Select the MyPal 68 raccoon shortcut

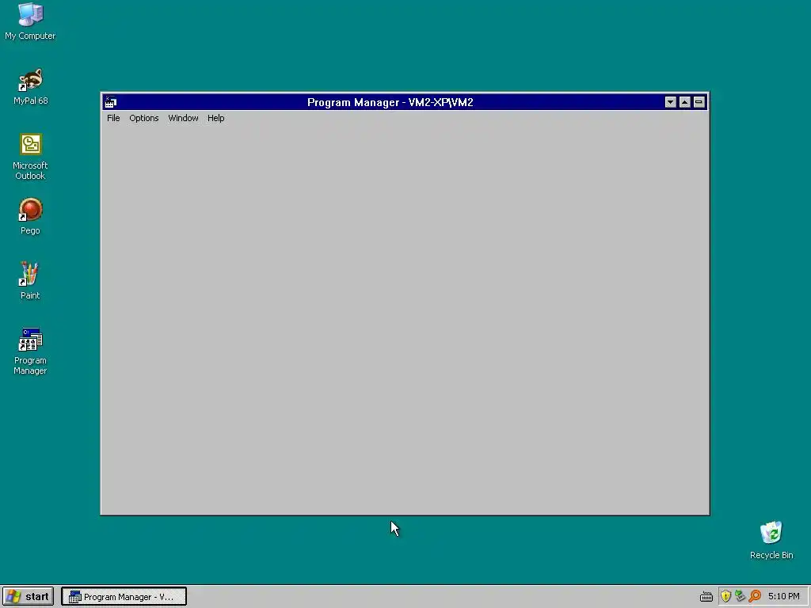[x=30, y=86]
